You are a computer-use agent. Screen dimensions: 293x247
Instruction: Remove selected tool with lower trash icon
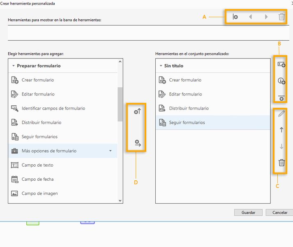tap(281, 163)
